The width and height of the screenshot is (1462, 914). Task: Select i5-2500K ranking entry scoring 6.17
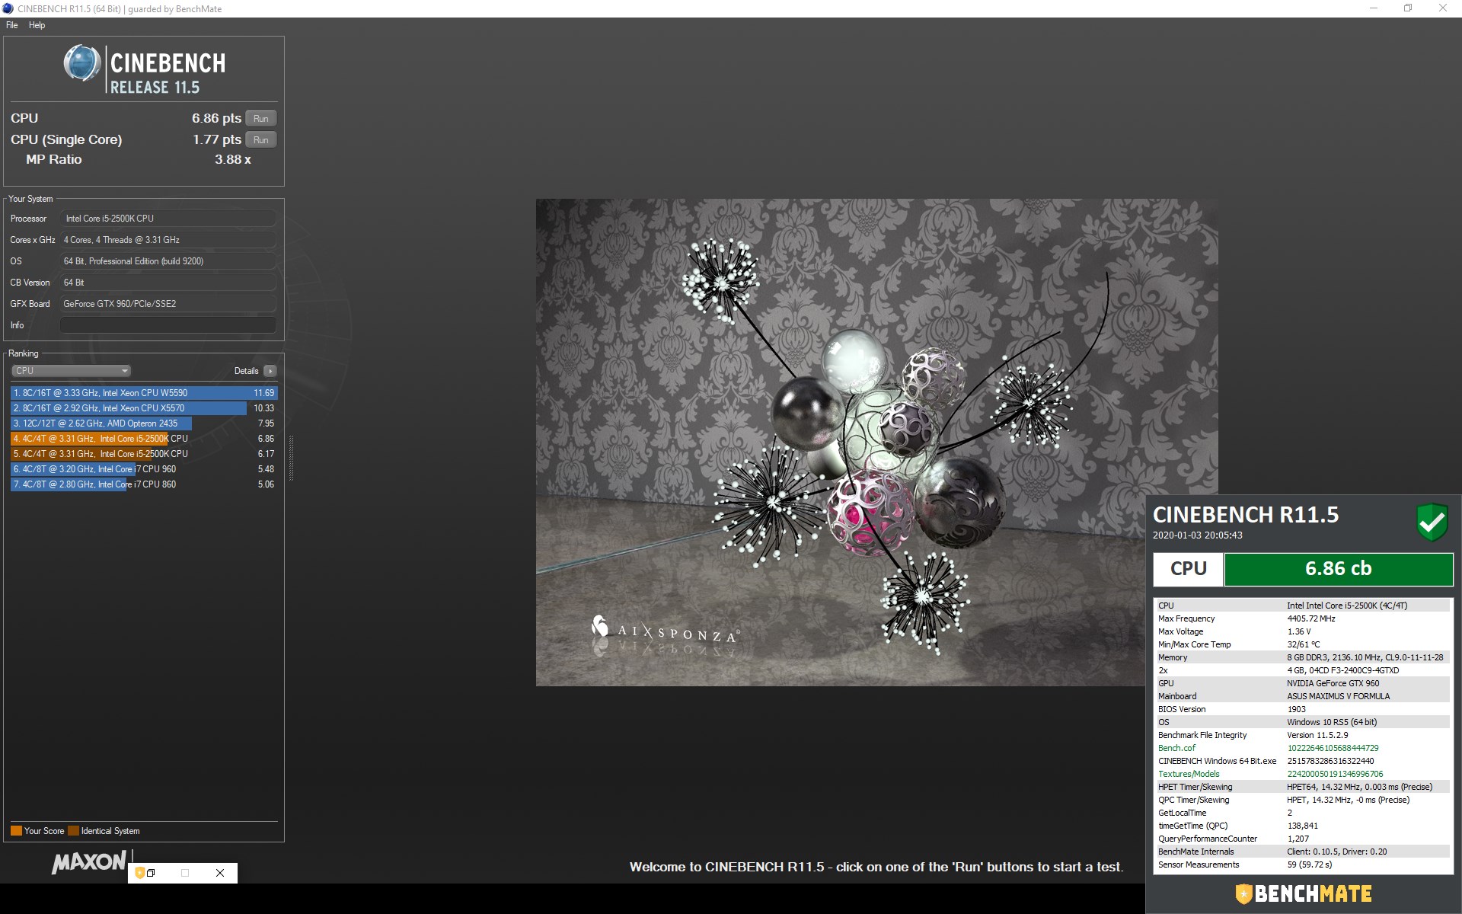click(x=144, y=454)
